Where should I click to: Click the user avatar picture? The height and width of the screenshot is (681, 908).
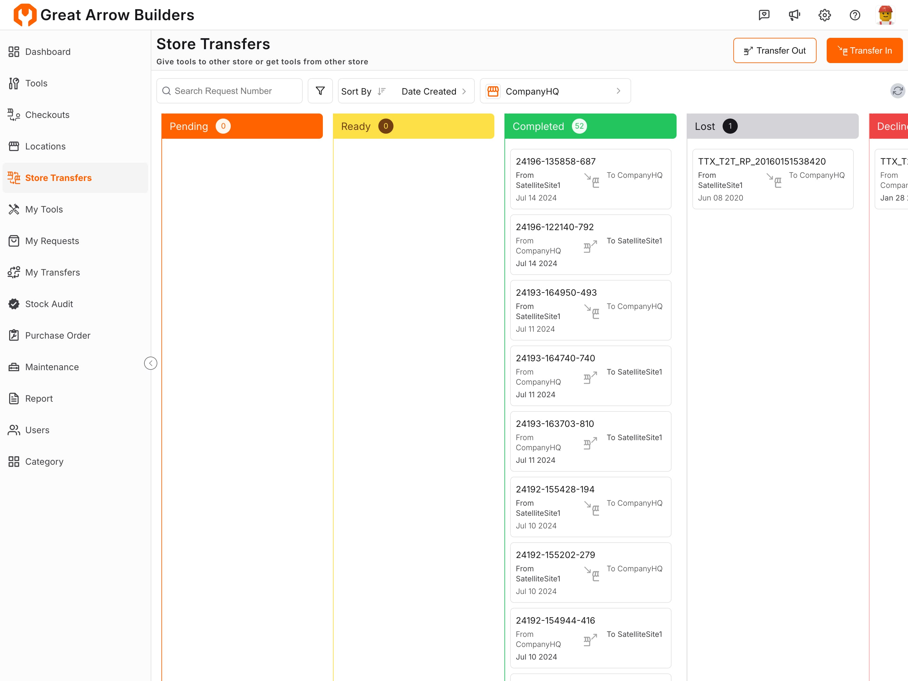click(x=885, y=15)
